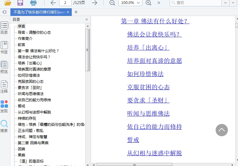238x166 pixels.
Task: Select the 不是为了快乐前行修行指引 document tab
Action: (40, 12)
